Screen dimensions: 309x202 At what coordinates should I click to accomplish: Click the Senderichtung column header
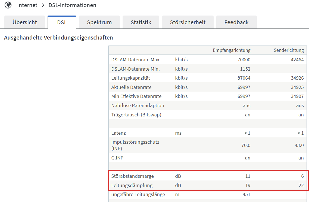tap(289, 50)
